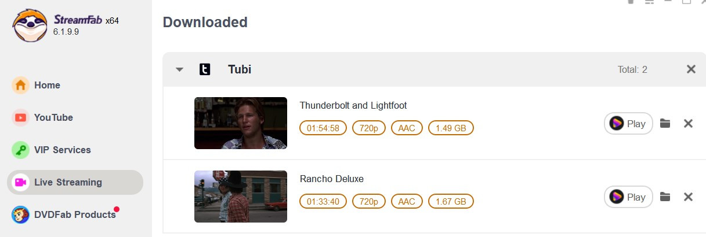Click the Thunderbolt and Lightfoot thumbnail
Viewport: 706px width, 237px height.
(241, 123)
